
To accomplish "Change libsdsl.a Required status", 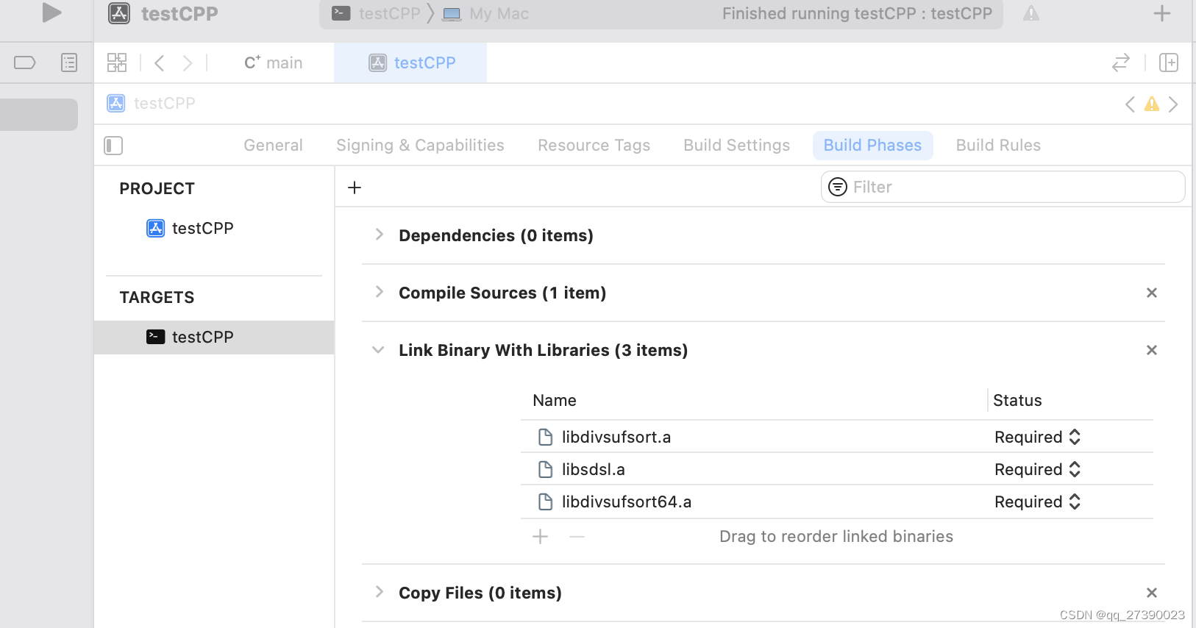I will pos(1037,469).
